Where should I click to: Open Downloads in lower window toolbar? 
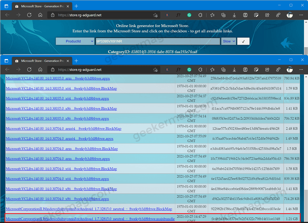click(234, 70)
